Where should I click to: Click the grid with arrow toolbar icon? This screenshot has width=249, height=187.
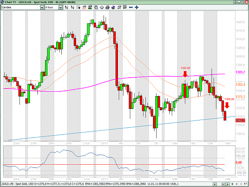pos(78,7)
